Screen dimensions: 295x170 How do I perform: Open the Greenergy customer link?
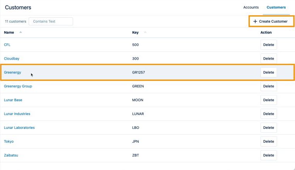[12, 72]
